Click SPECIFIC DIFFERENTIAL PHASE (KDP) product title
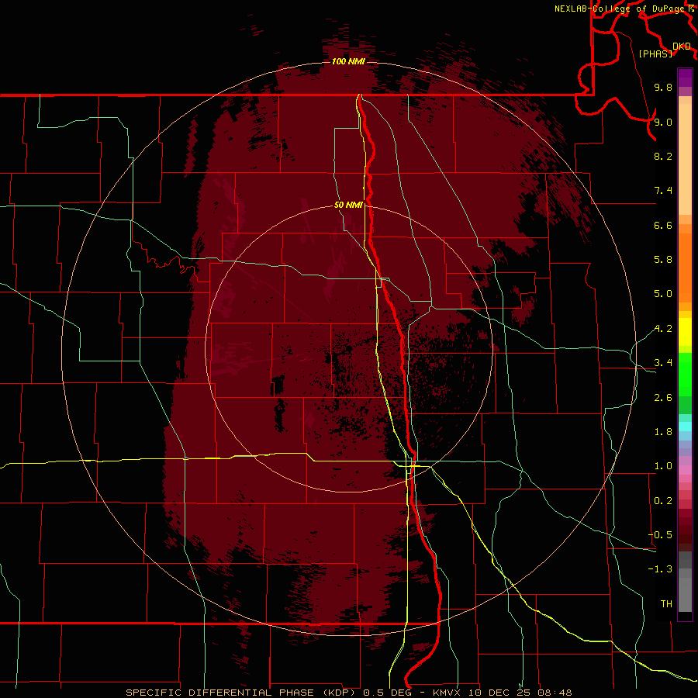 coord(242,693)
